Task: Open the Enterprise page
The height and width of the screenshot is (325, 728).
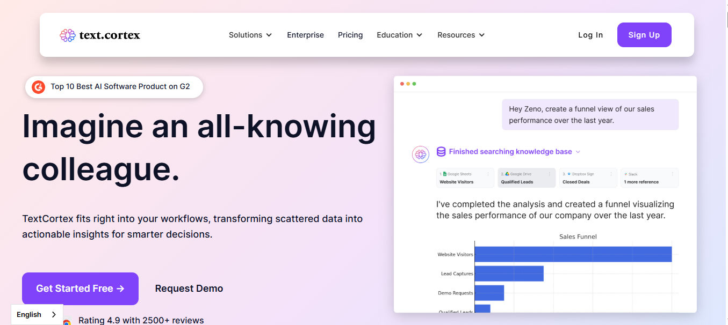Action: click(305, 35)
